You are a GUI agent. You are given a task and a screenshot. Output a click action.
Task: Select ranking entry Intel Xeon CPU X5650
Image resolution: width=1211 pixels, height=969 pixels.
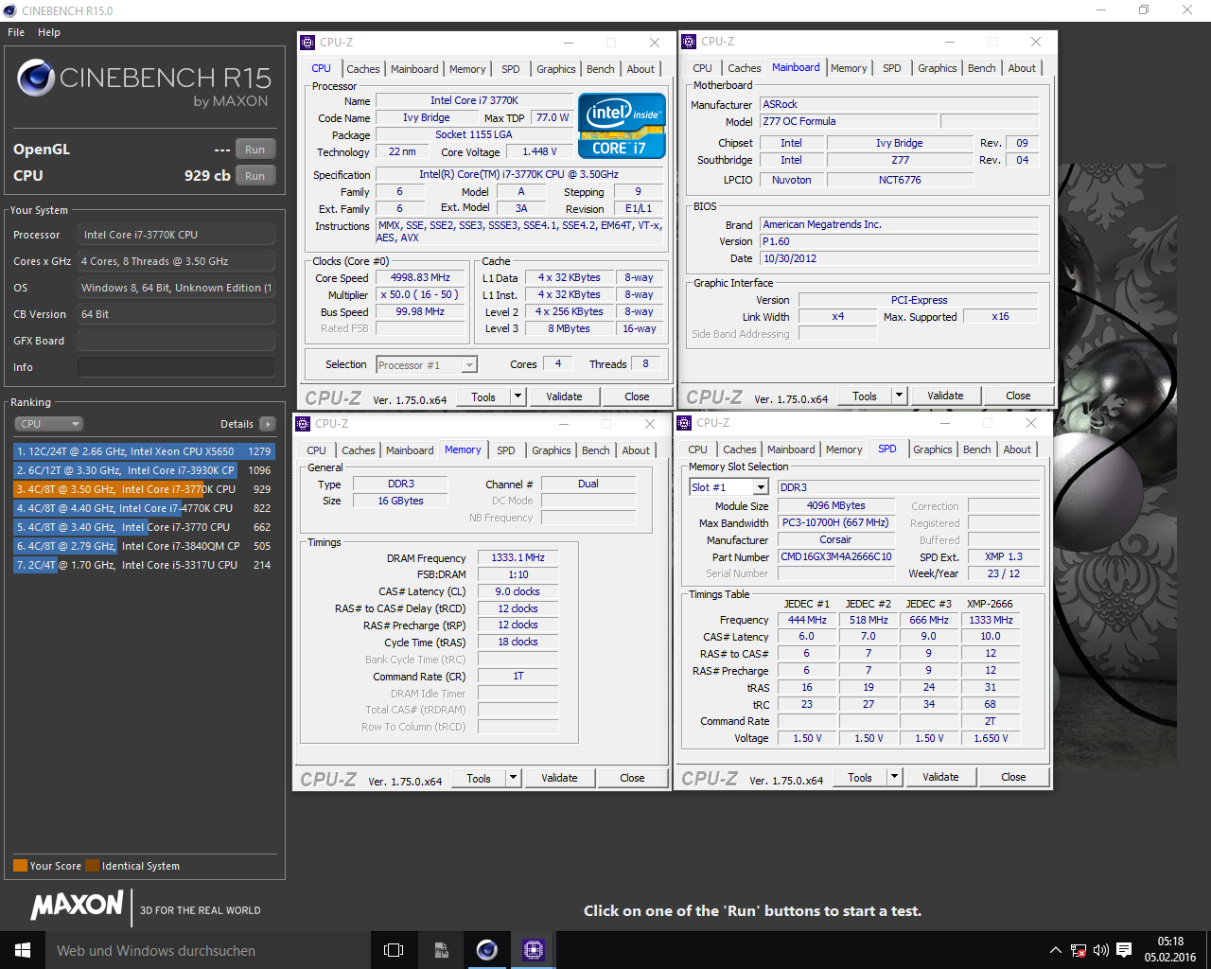[144, 451]
